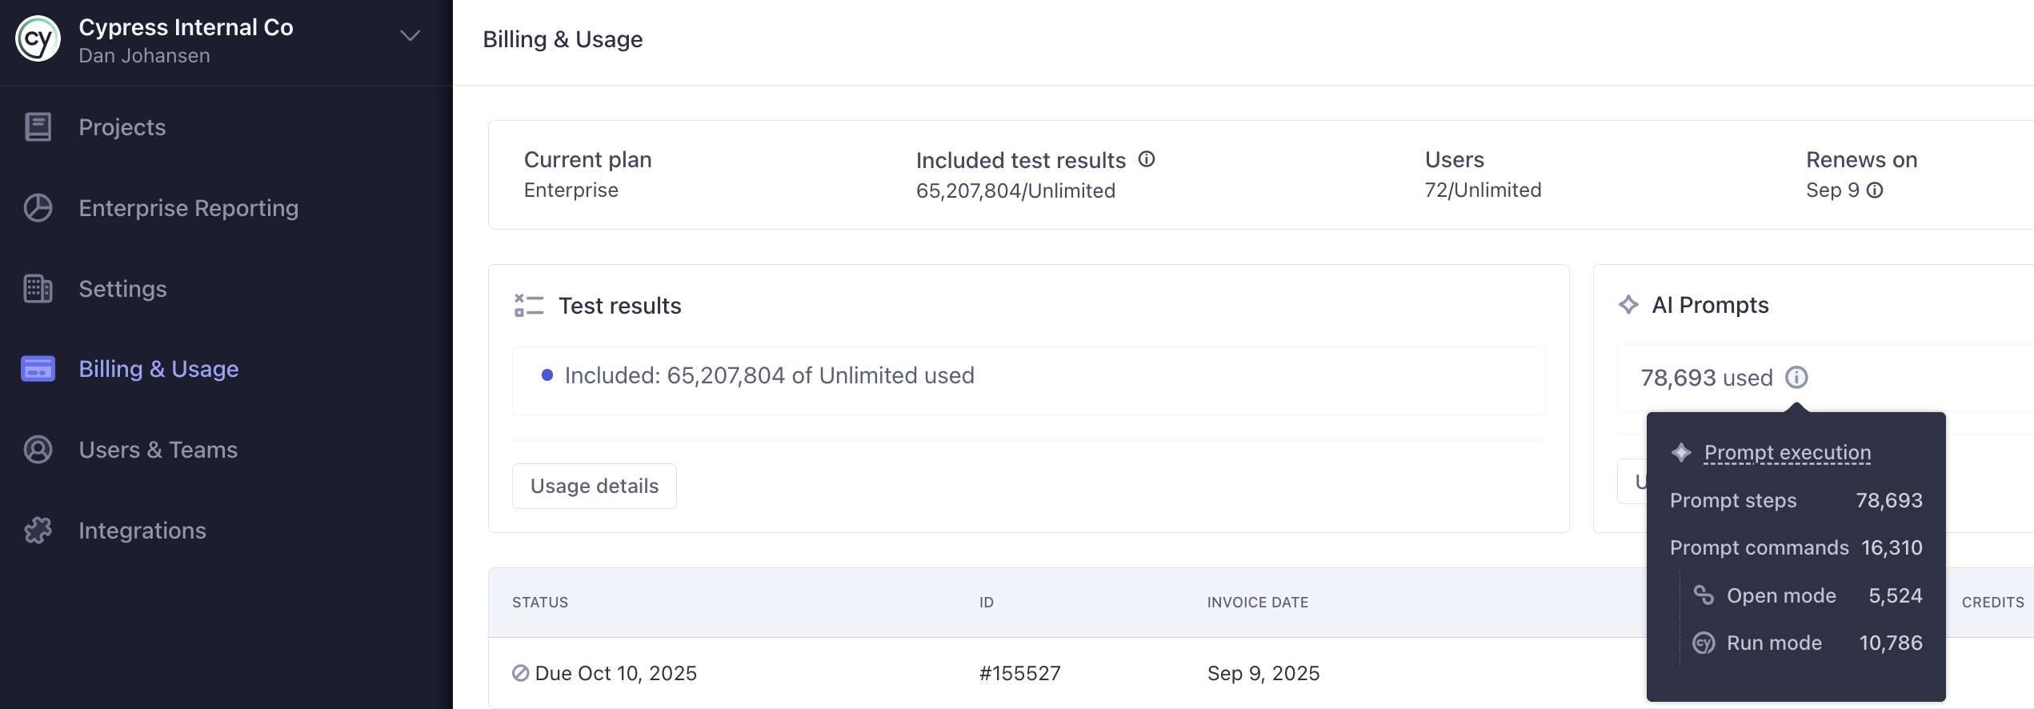Open Projects in the sidebar

pyautogui.click(x=122, y=127)
